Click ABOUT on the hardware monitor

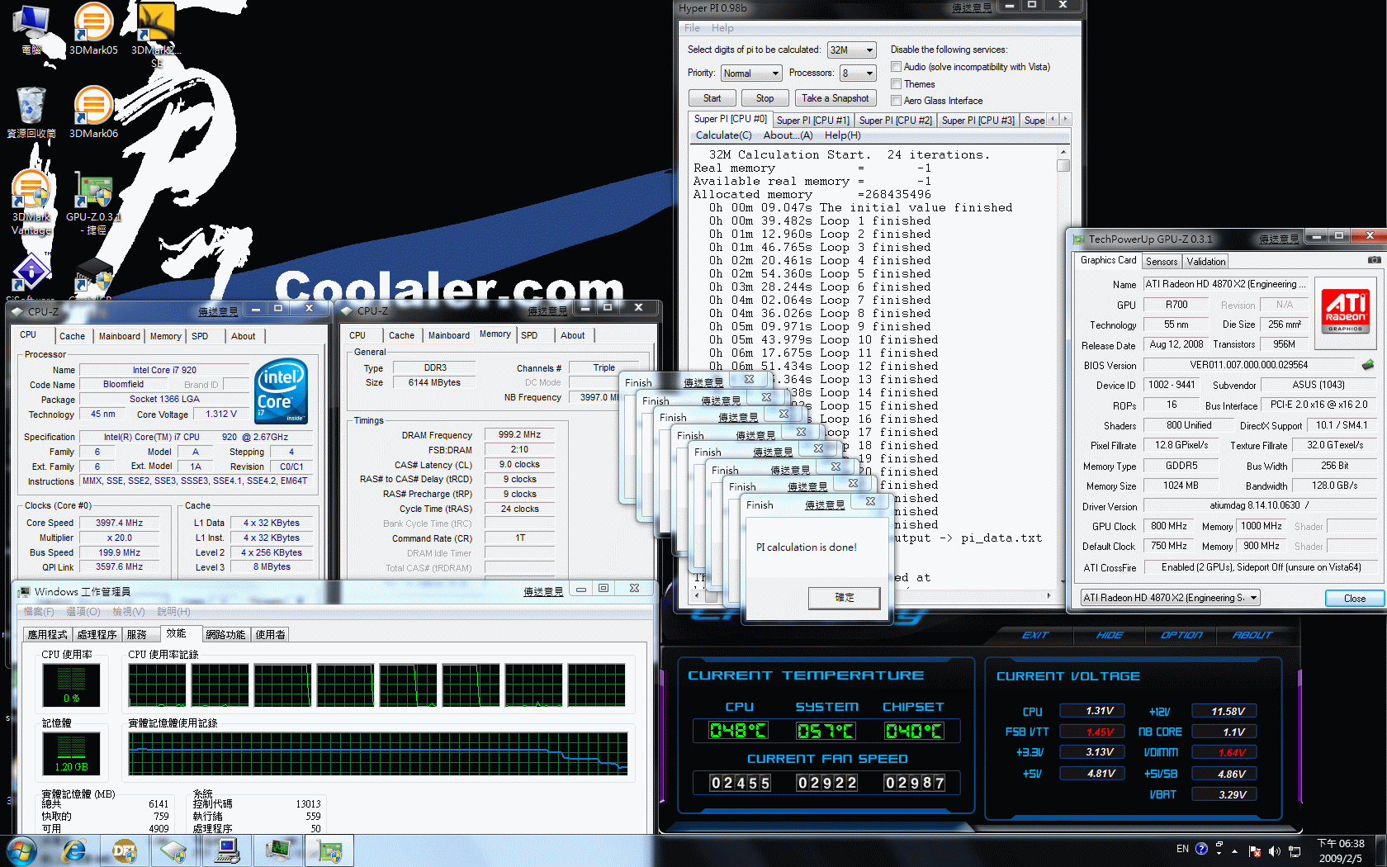[1252, 635]
